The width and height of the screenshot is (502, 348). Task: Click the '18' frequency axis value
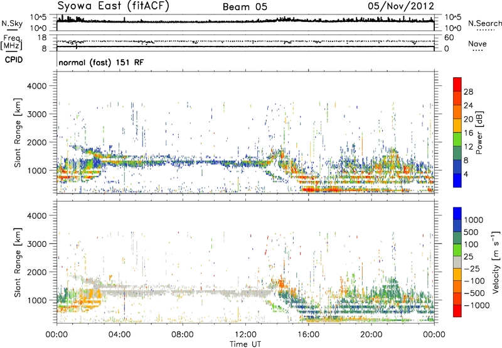[42, 37]
